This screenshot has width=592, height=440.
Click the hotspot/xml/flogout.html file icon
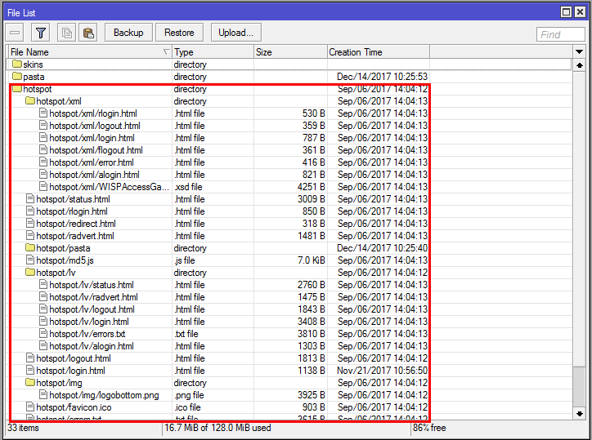tap(43, 150)
